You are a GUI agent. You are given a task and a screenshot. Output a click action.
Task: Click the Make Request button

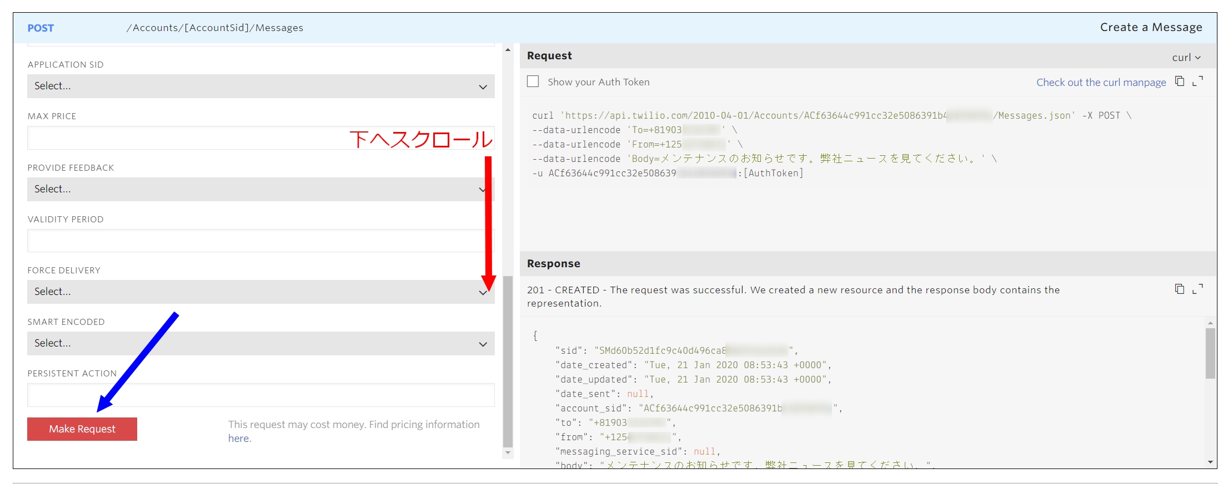coord(82,429)
